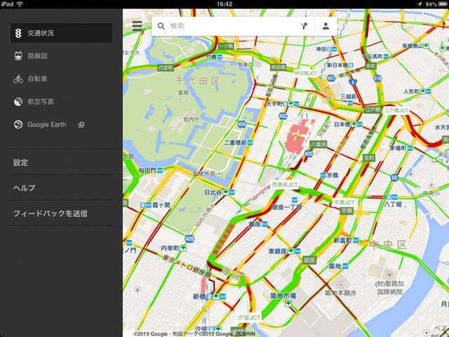
Task: Tap the route 409 shield marker
Action: point(189,239)
